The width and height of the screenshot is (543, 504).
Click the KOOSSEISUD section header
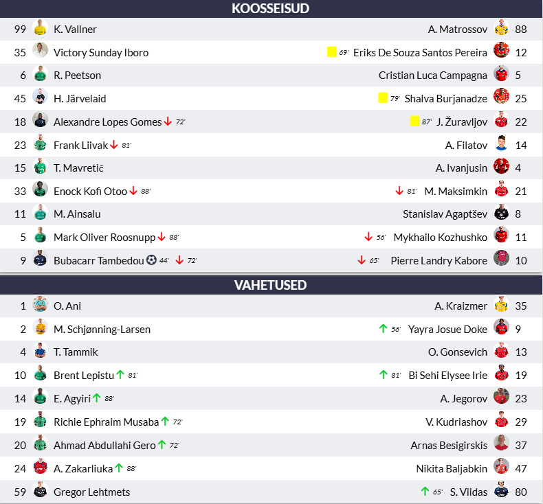tap(271, 9)
